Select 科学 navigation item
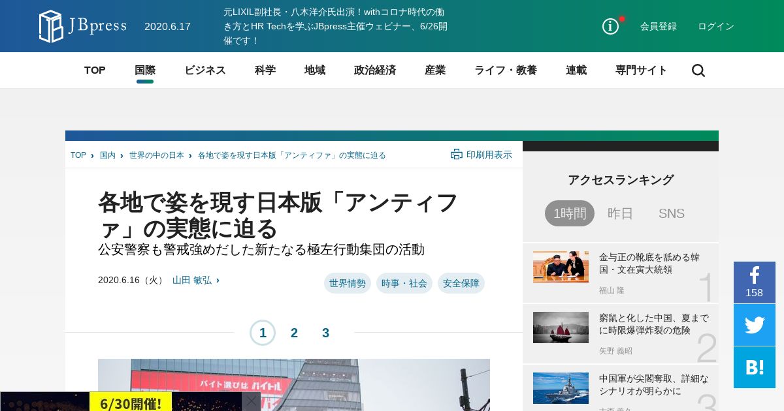 point(265,70)
